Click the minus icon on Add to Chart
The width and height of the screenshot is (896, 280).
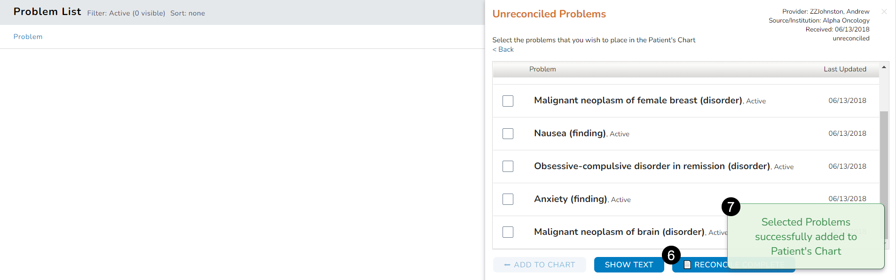[507, 265]
